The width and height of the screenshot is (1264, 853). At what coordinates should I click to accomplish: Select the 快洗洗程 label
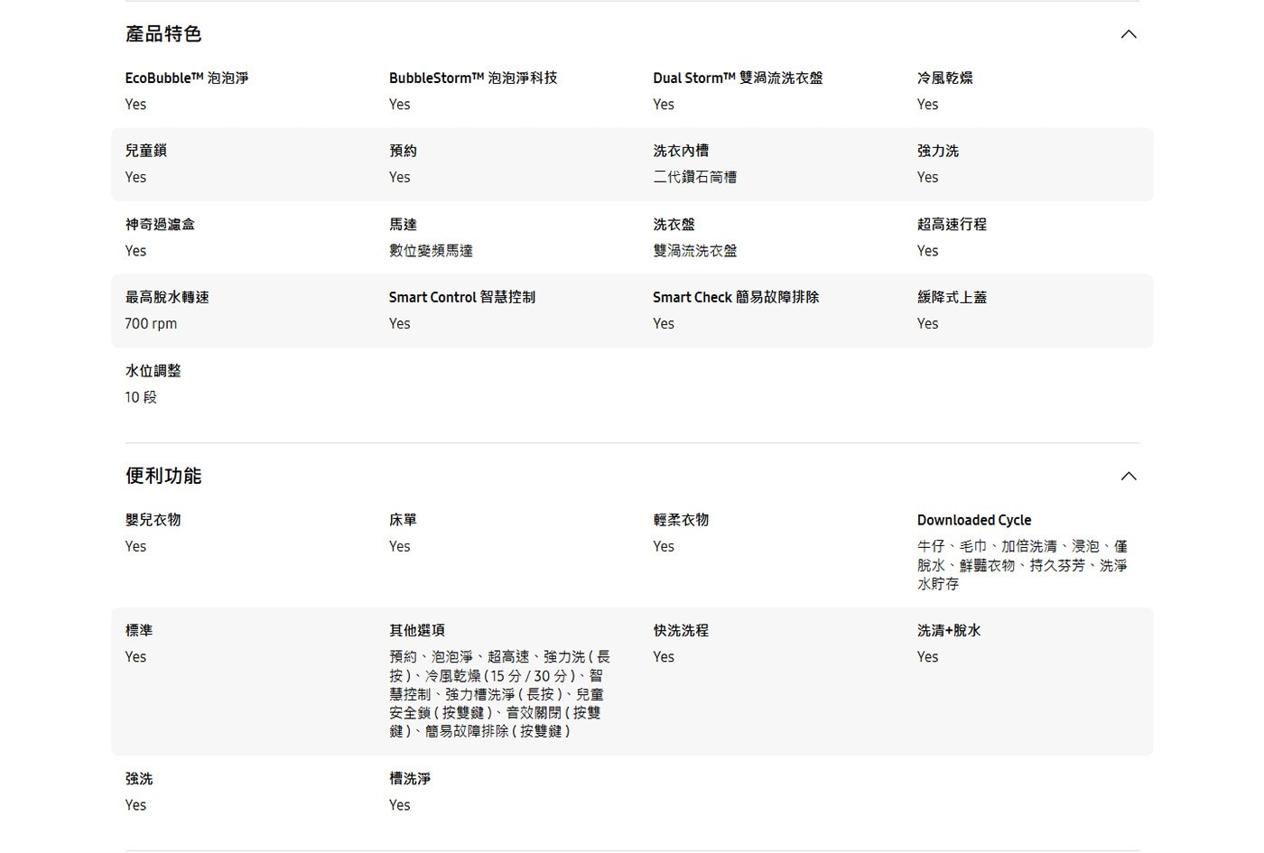[x=681, y=631]
